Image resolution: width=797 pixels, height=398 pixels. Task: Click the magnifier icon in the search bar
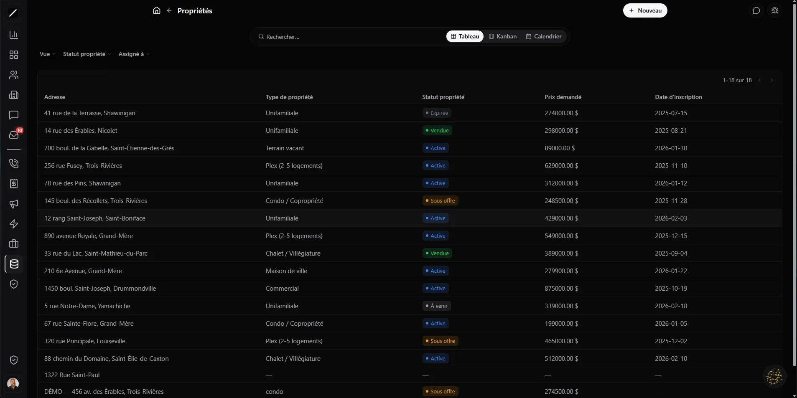pos(261,37)
